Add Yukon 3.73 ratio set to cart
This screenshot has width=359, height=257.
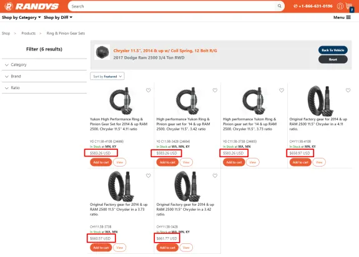[x=234, y=162]
